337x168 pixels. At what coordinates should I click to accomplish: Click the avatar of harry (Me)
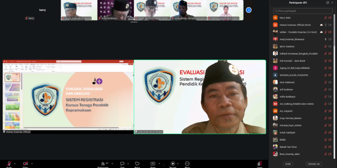point(275,18)
